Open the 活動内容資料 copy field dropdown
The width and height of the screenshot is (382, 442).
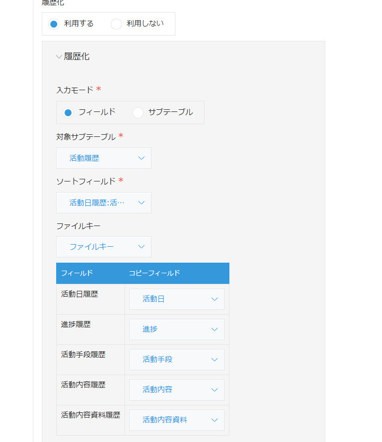tap(177, 420)
